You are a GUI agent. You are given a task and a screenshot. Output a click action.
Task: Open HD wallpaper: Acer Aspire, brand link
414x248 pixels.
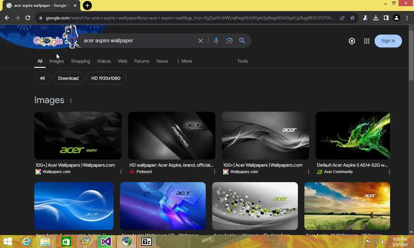[171, 165]
